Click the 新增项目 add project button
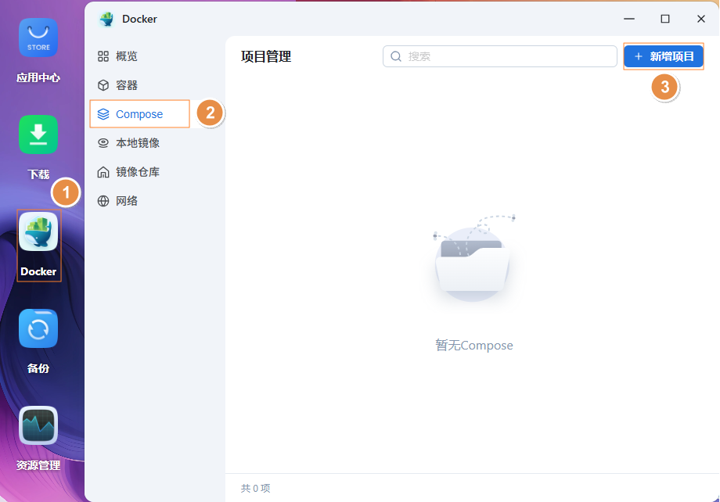 pyautogui.click(x=664, y=56)
